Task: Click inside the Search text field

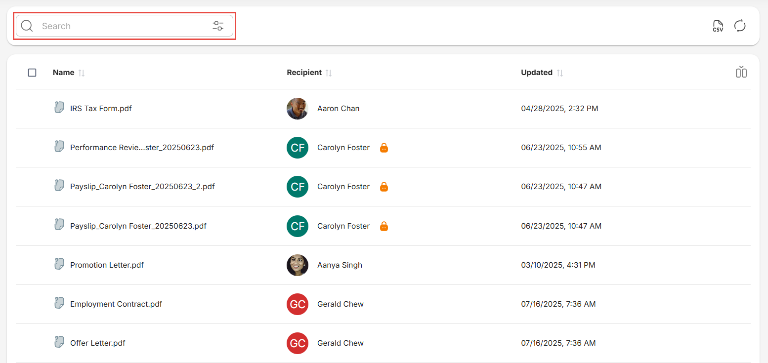Action: (124, 26)
